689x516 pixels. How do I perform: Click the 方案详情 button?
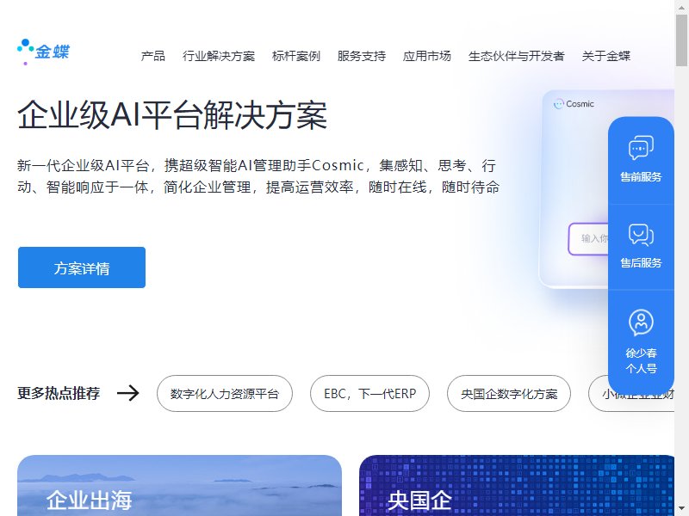click(82, 267)
